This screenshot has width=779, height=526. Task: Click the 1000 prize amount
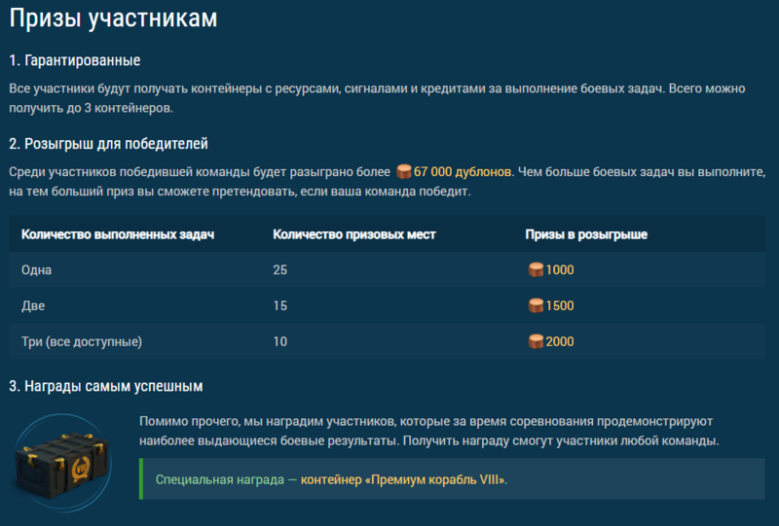tap(560, 270)
